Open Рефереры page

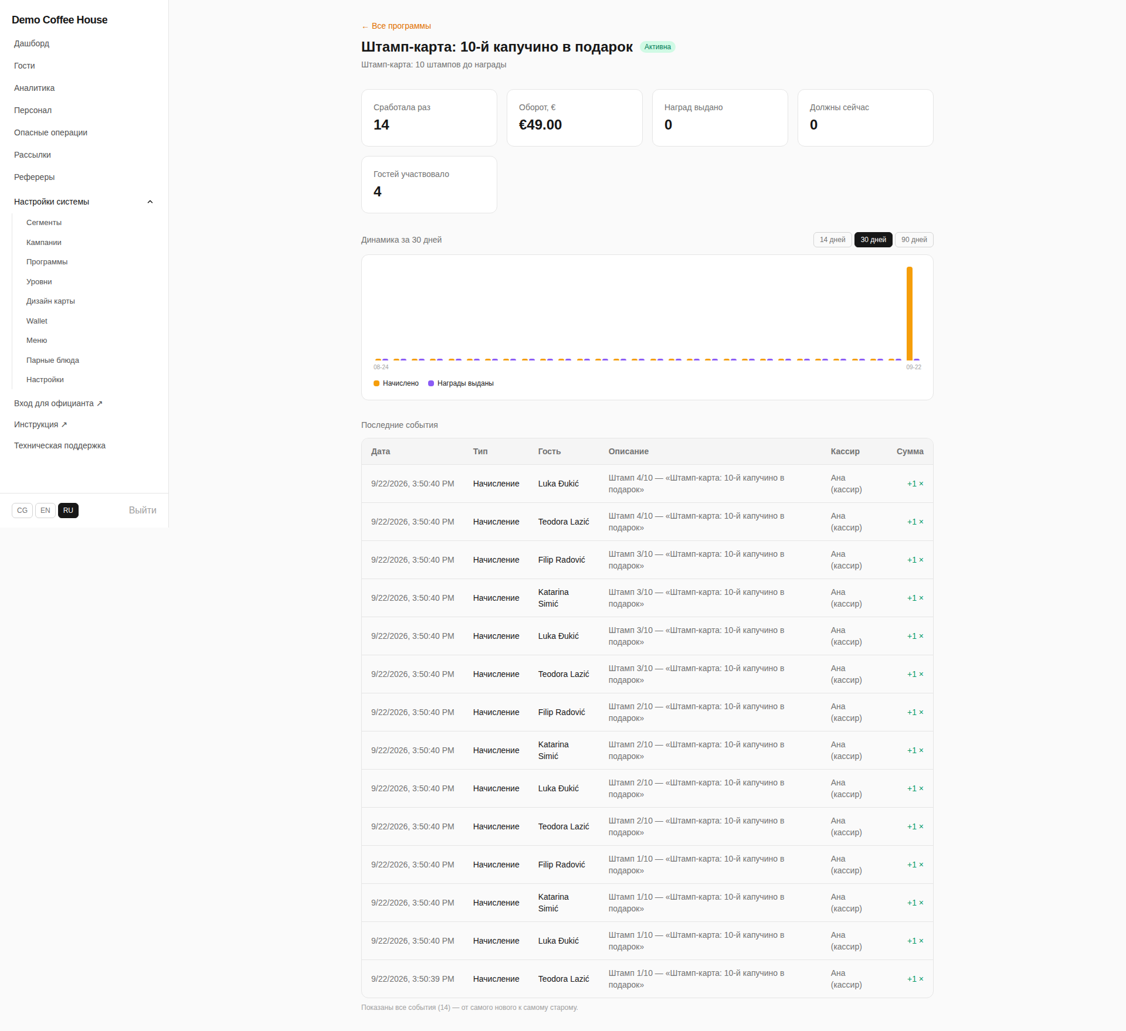tap(35, 177)
